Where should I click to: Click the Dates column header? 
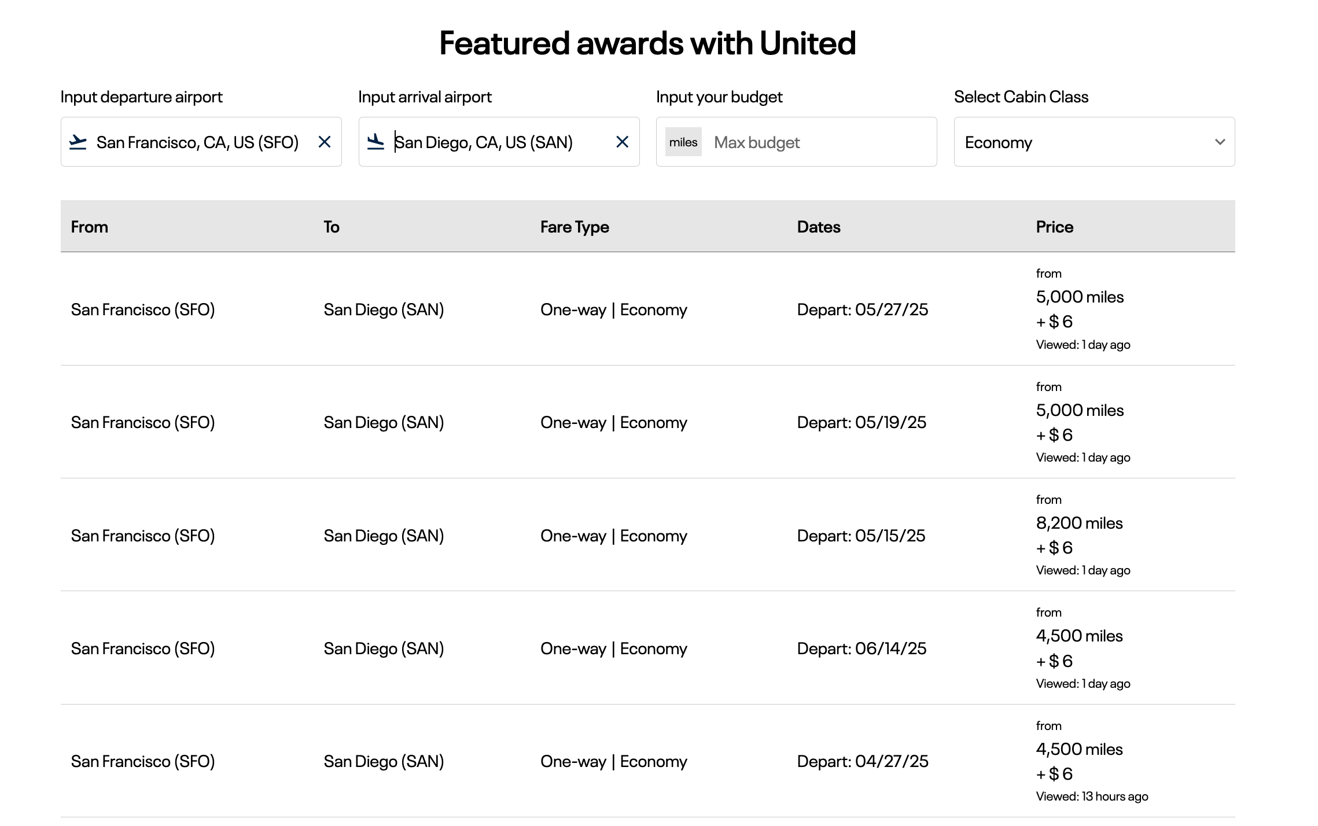pos(819,226)
